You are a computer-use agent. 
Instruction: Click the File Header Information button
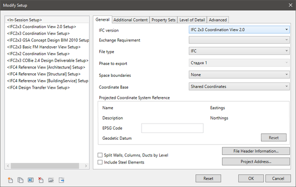point(256,151)
